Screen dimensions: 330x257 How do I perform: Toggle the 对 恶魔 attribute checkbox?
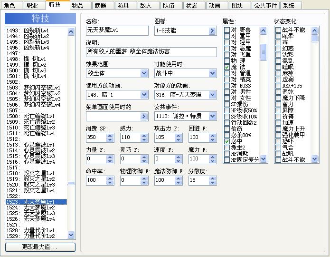point(227,49)
